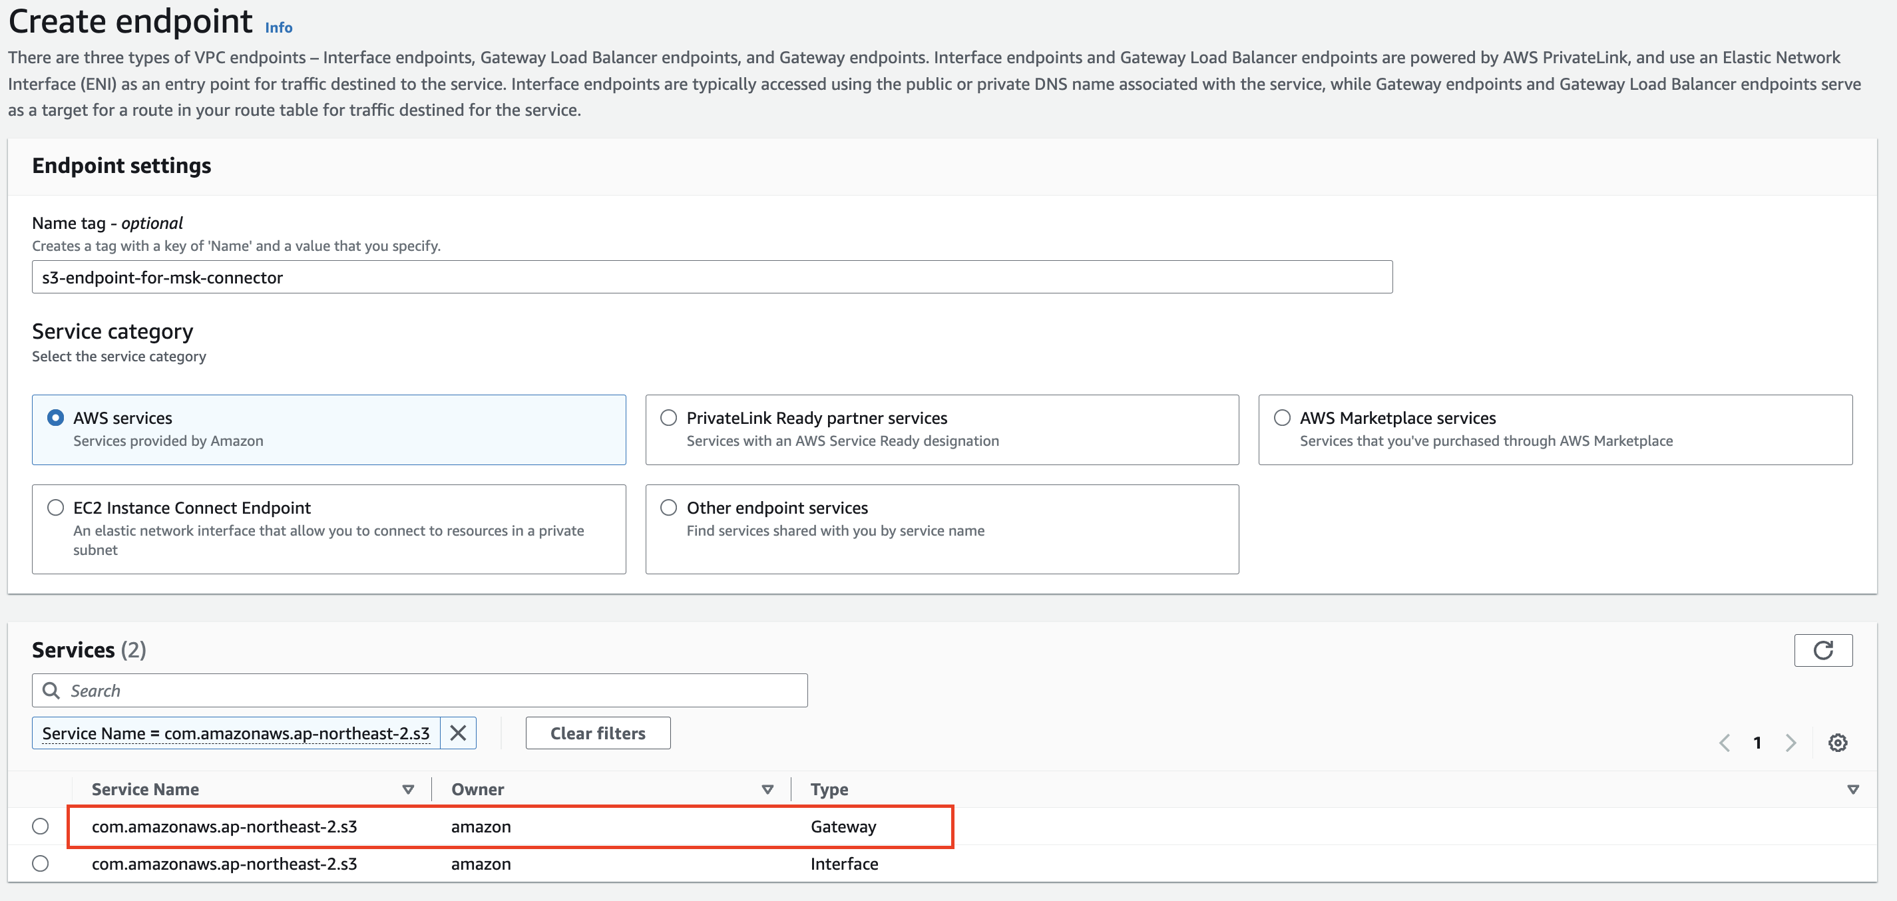Select the Gateway type S3 service row
The width and height of the screenshot is (1897, 901).
coord(41,826)
